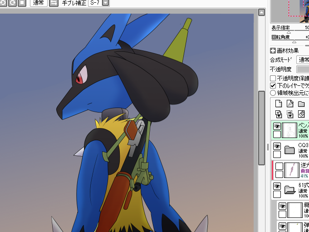Transfer layer contents down

(279, 114)
